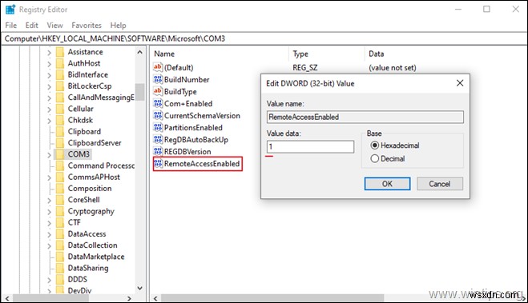Select the Command Processor key
This screenshot has height=303, width=528.
pos(101,165)
